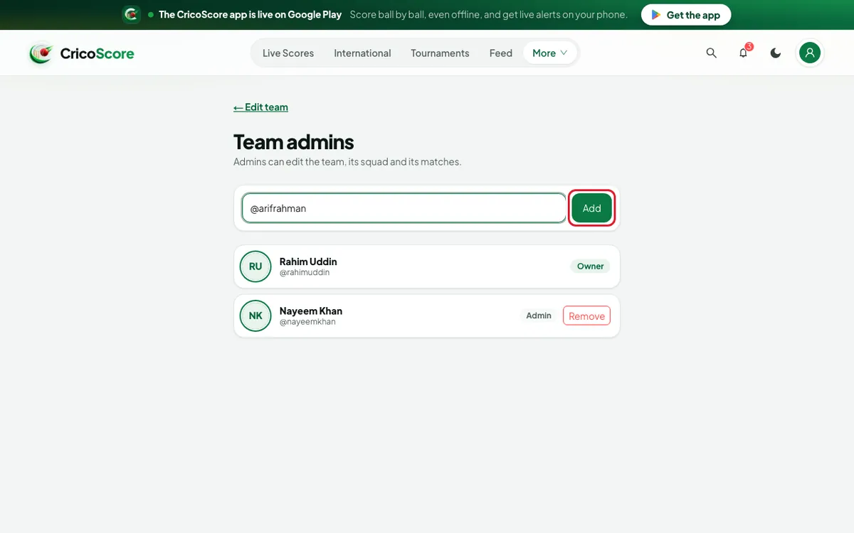Expand the More dropdown menu
The height and width of the screenshot is (533, 854).
tap(550, 53)
